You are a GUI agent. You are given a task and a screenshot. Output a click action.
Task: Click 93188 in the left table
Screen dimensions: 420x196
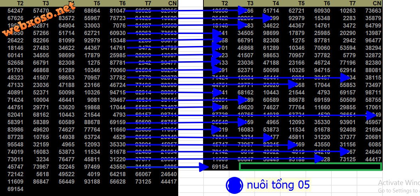click(x=92, y=181)
